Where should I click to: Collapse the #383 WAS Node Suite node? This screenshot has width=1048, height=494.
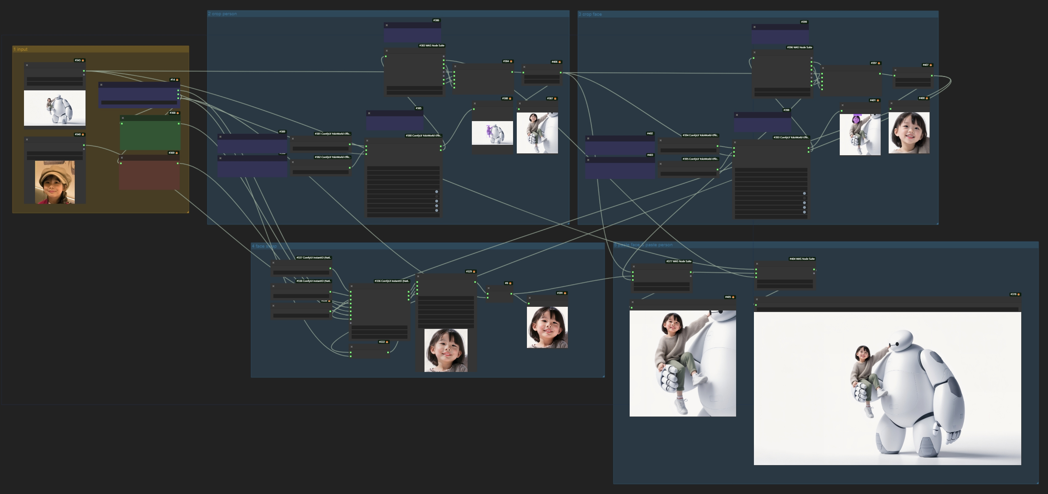click(x=386, y=51)
